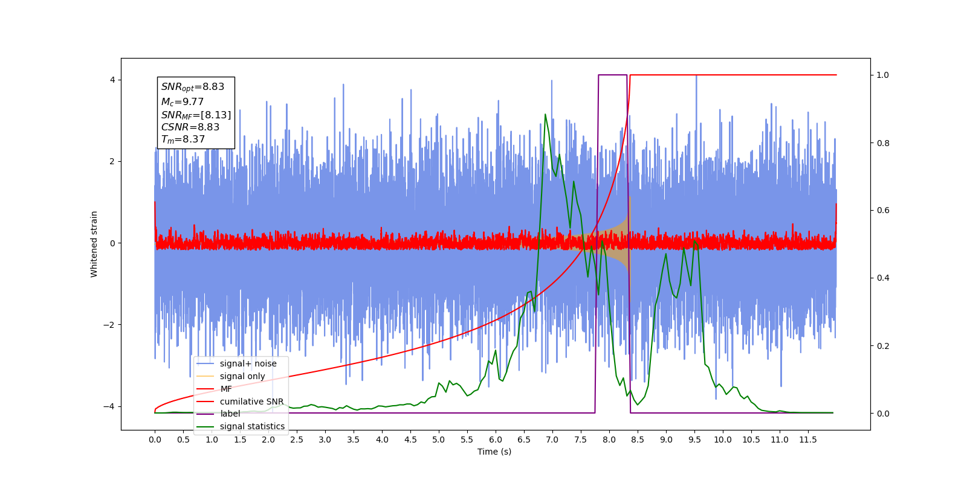Click the right y-axis tick label 1.0
This screenshot has height=483, width=967.
883,75
